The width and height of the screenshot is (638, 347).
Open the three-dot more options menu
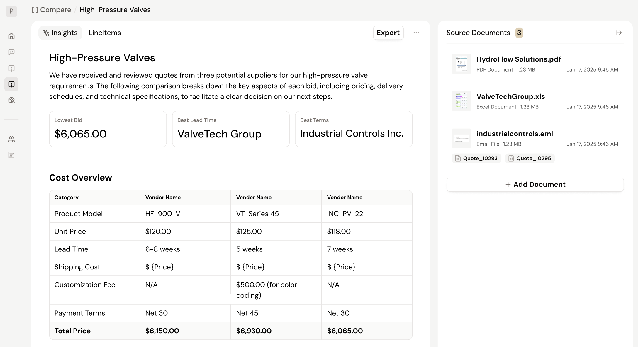[416, 33]
